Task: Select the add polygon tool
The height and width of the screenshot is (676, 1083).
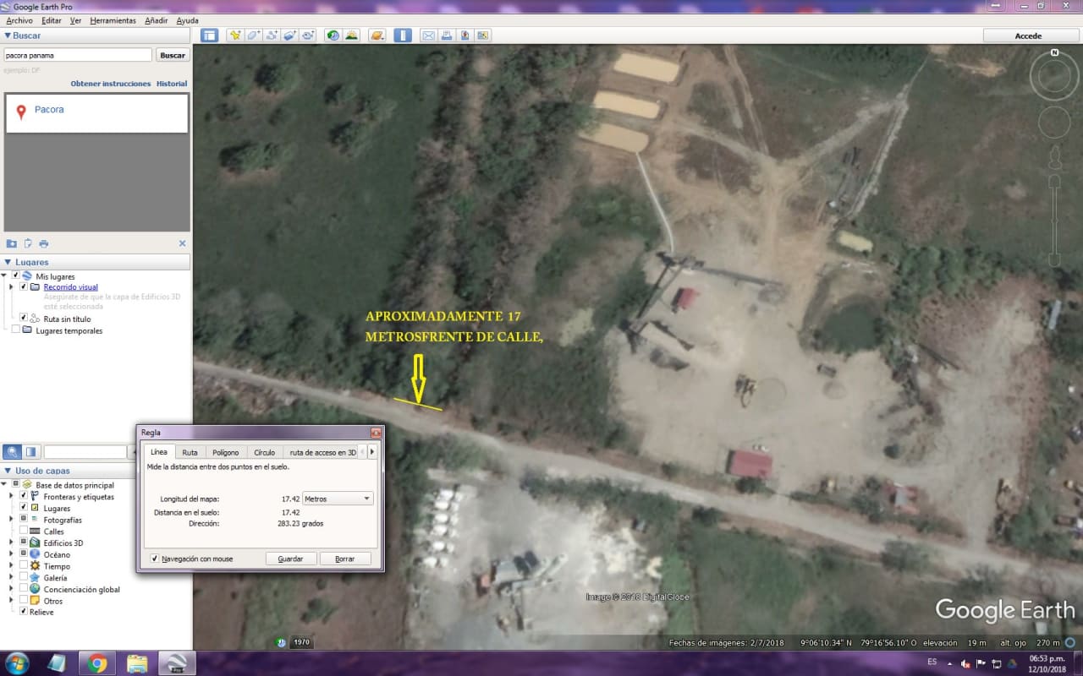Action: [252, 35]
